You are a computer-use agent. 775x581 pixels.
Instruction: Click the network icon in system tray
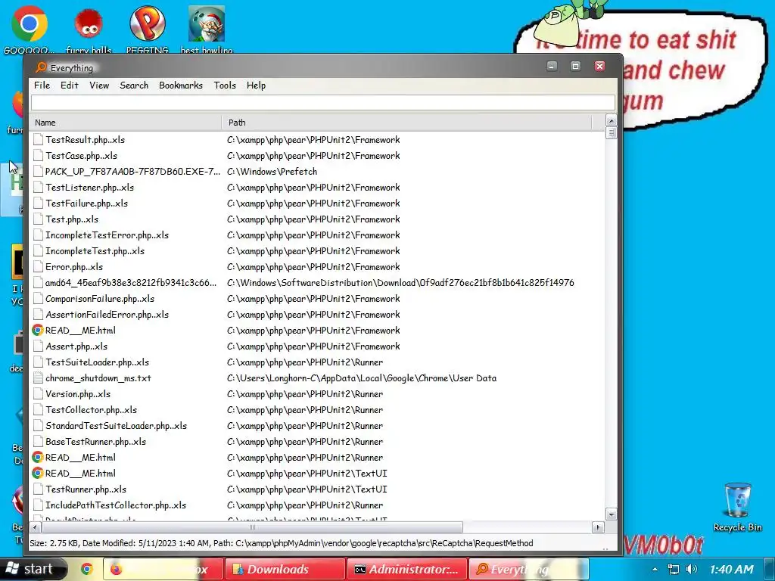(673, 569)
